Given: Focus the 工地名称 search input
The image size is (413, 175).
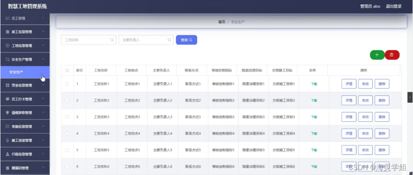Looking at the screenshot, I should (88, 40).
